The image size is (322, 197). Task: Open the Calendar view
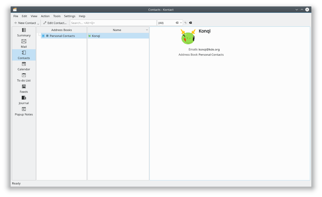tap(24, 66)
